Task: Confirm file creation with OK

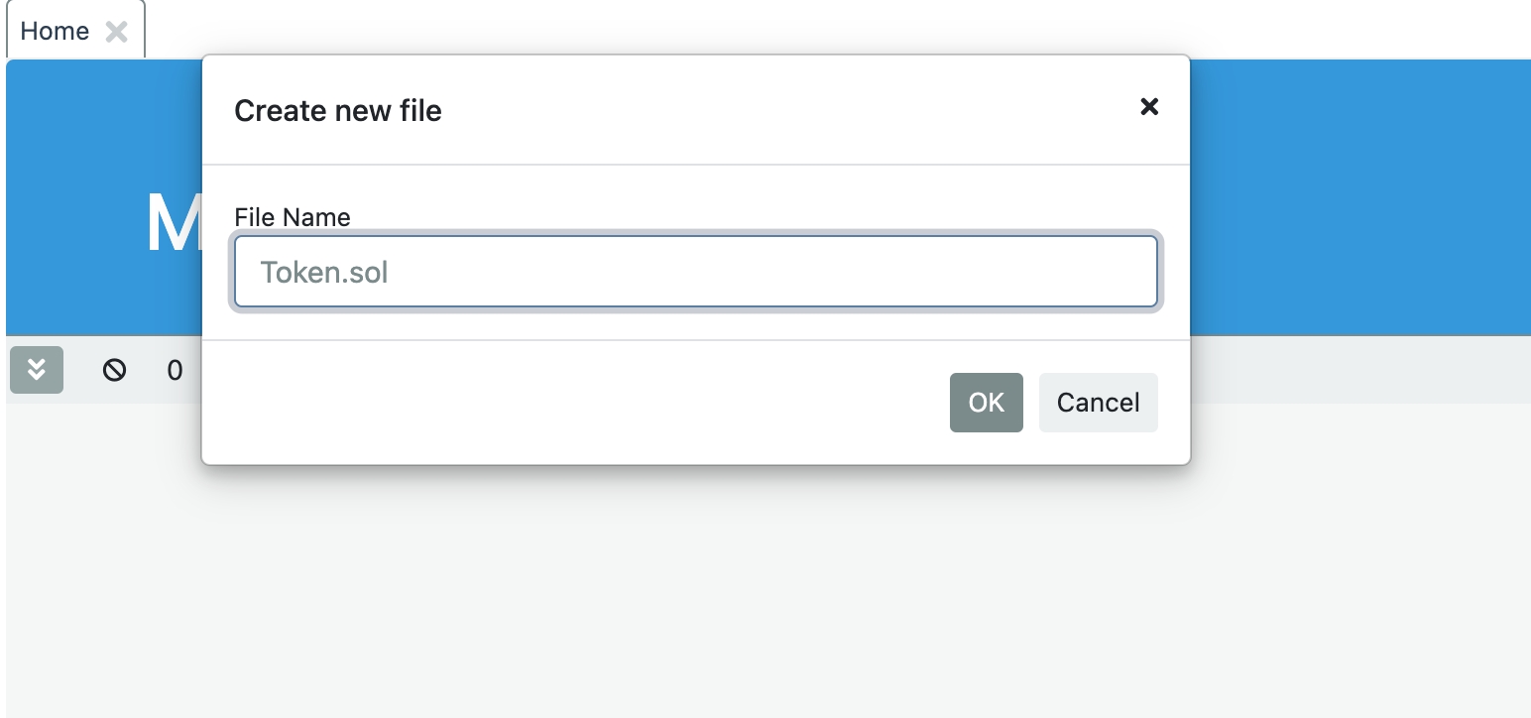Action: coord(986,402)
